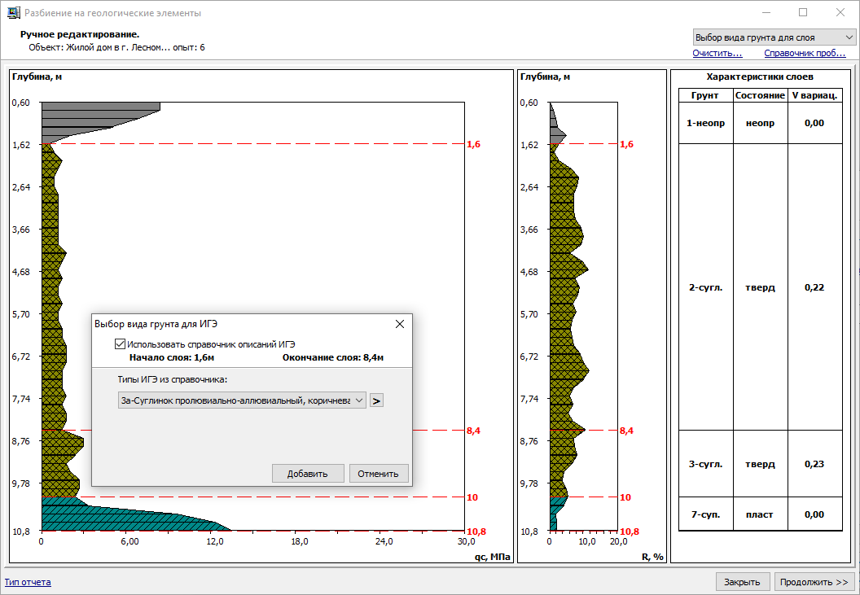Toggle 'Использовать справочник описаний ИГЭ' checkbox

121,344
